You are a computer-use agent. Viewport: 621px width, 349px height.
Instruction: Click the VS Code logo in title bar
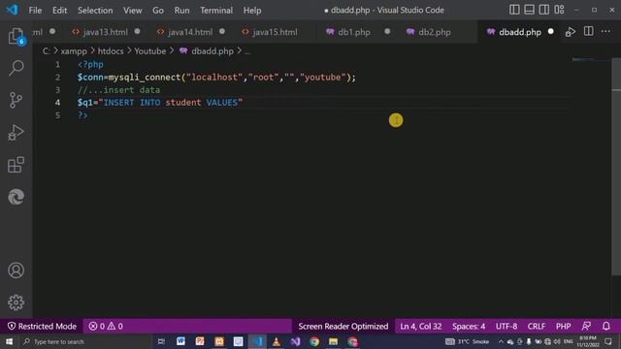click(12, 10)
